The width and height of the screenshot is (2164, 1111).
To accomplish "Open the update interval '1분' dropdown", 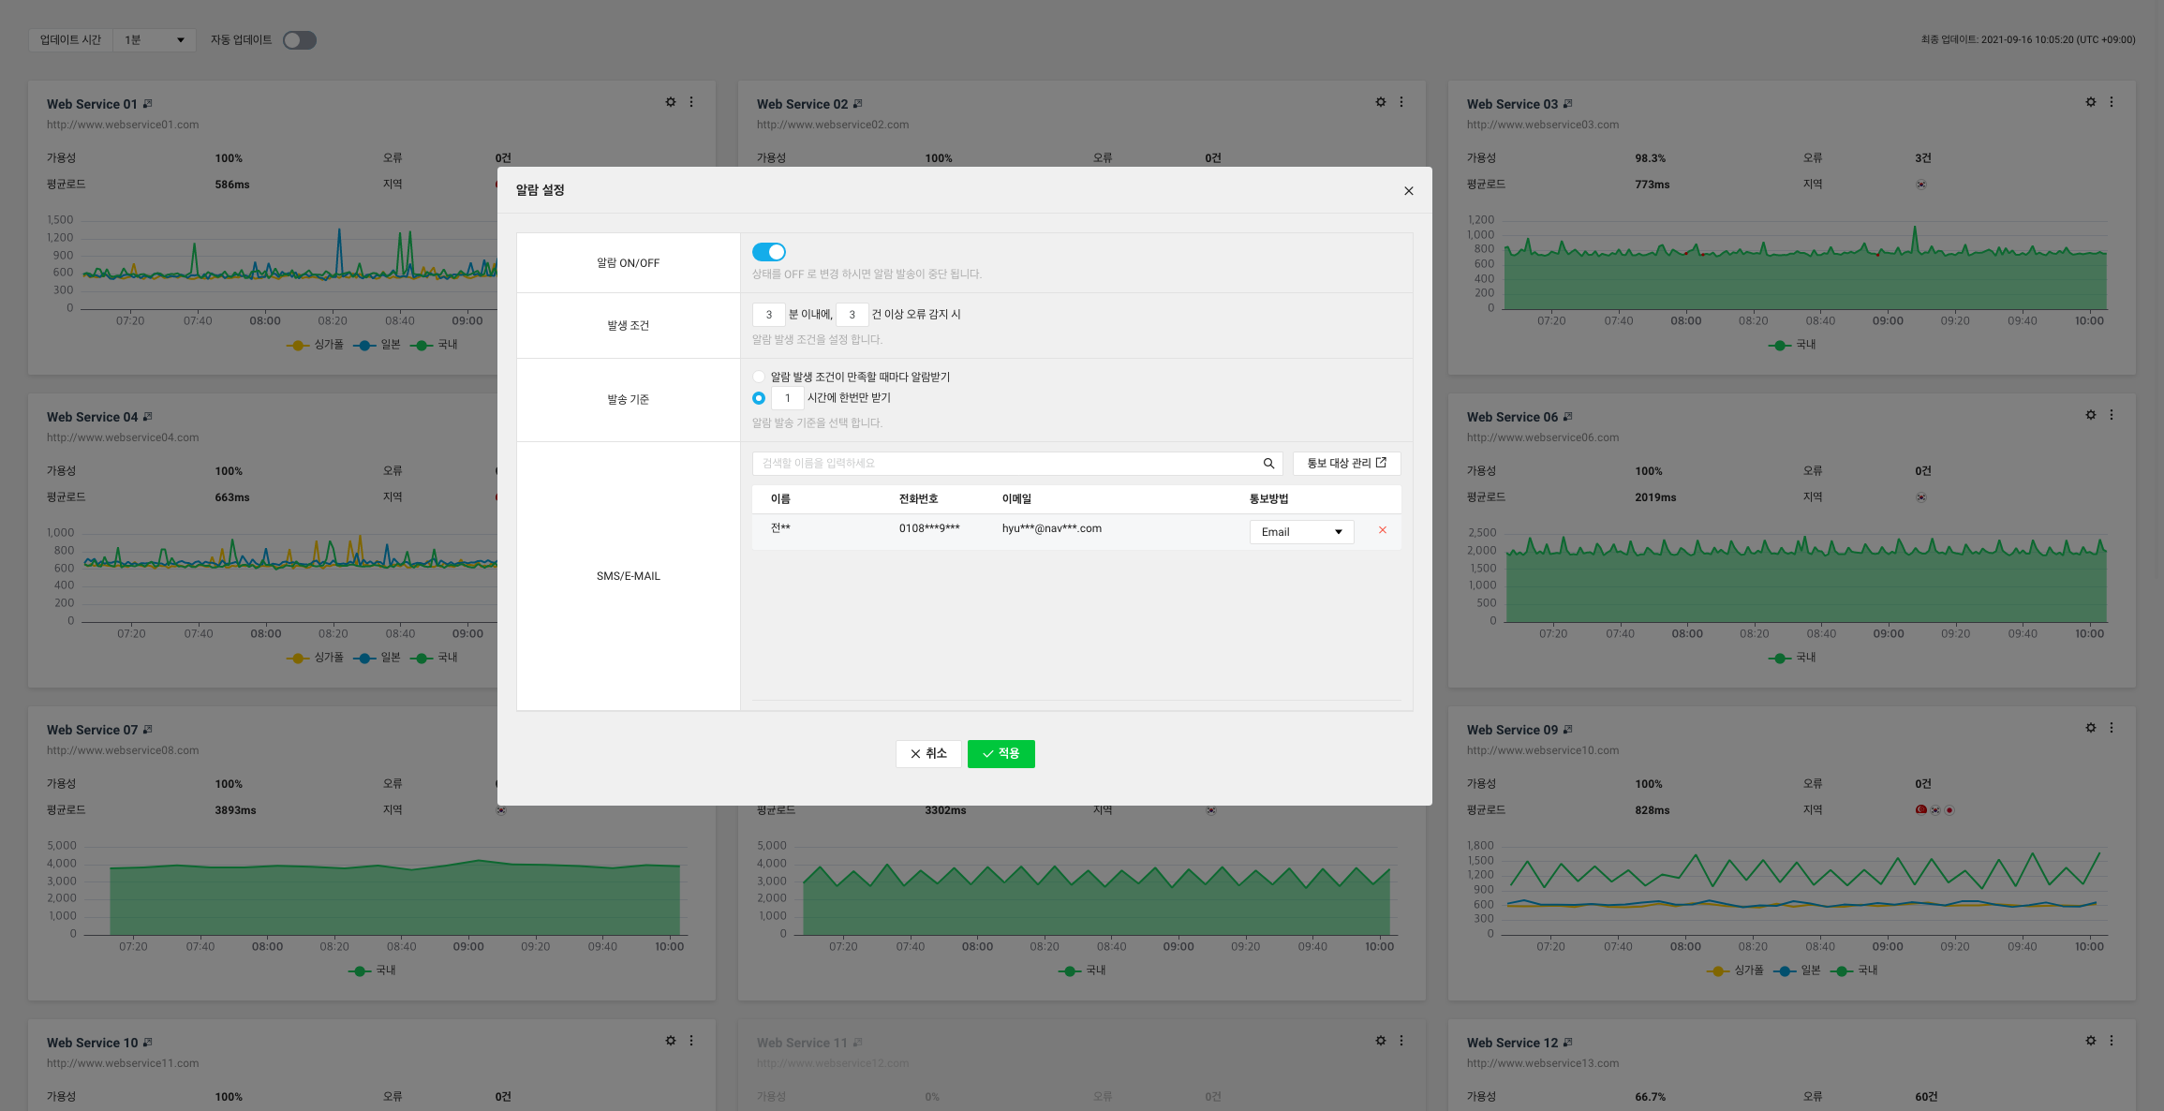I will point(155,40).
